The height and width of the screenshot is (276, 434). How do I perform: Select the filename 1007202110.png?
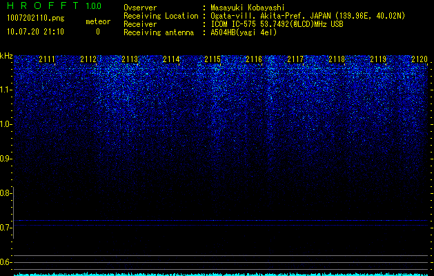tap(36, 19)
